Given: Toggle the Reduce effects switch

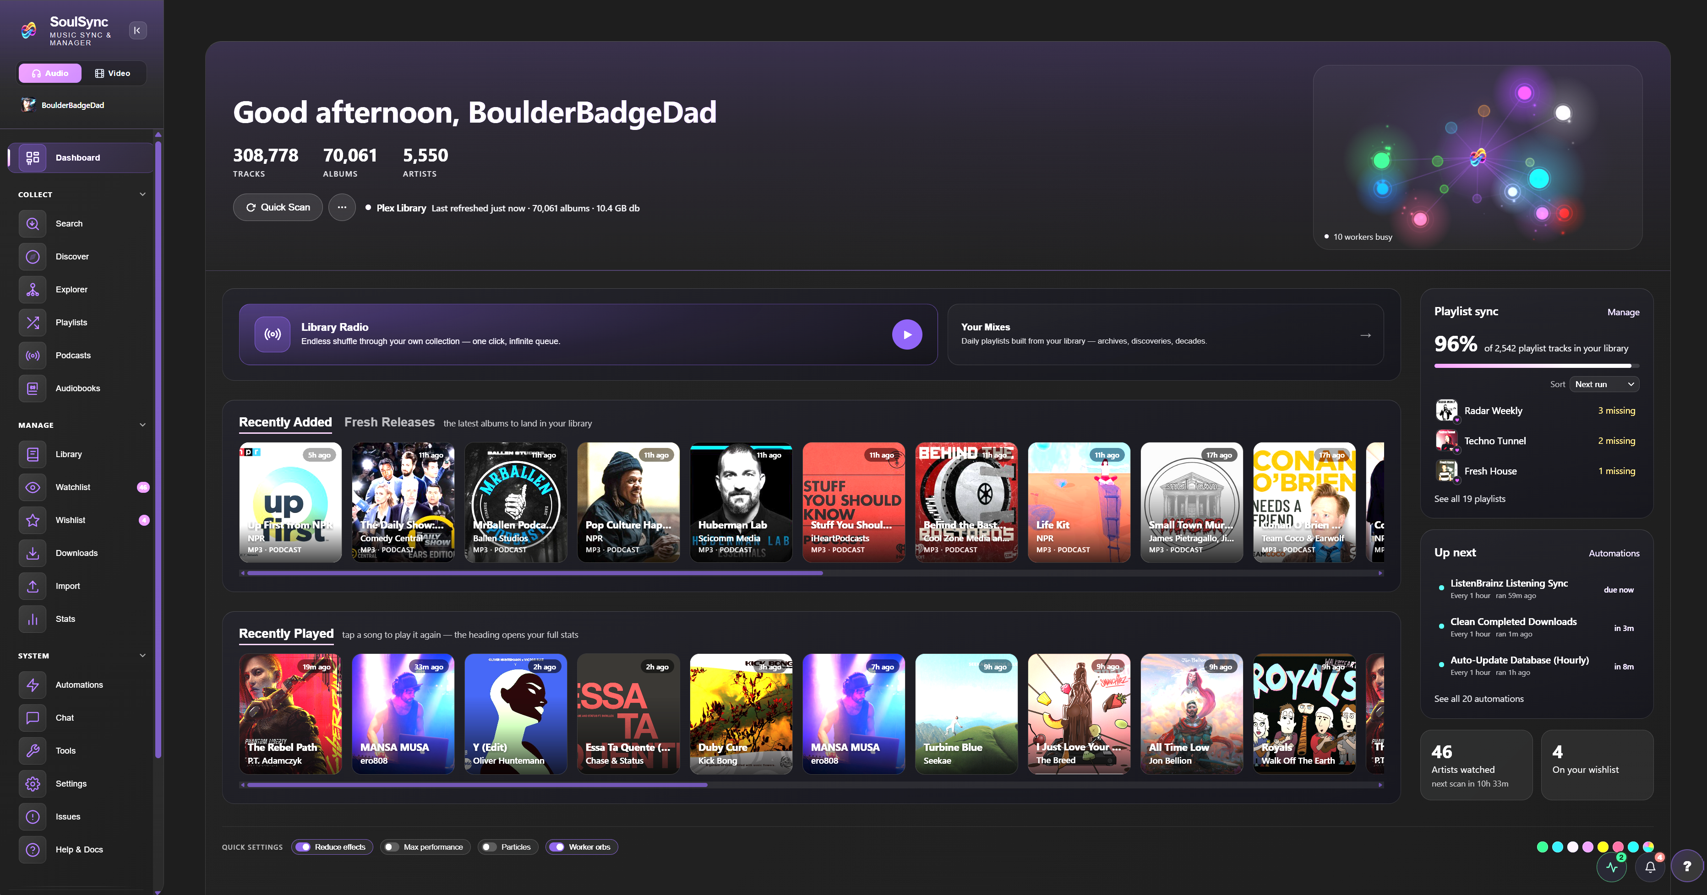Looking at the screenshot, I should (304, 847).
